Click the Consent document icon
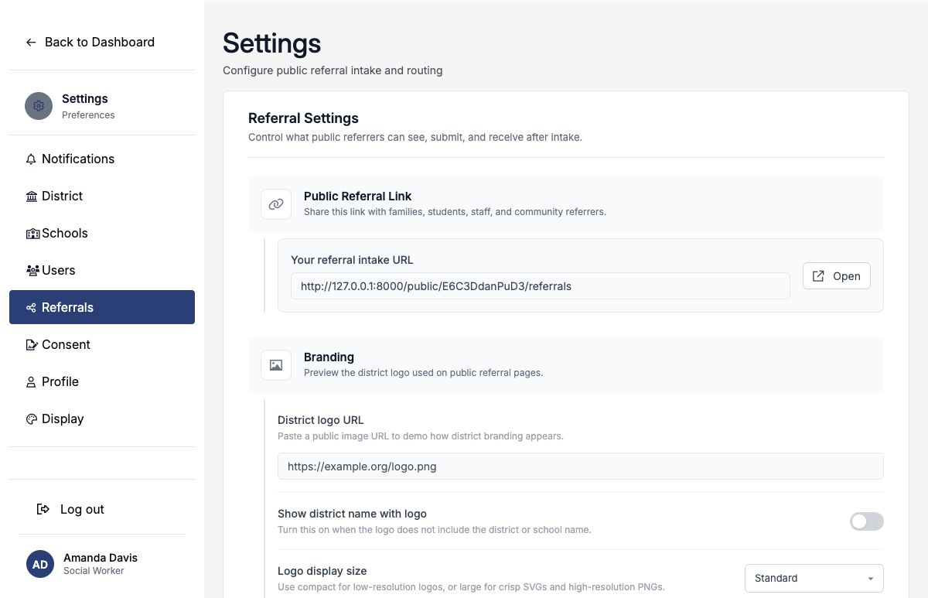 point(32,345)
